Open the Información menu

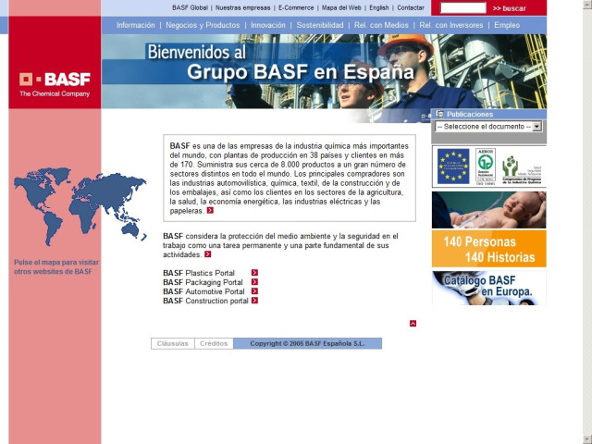pos(136,25)
